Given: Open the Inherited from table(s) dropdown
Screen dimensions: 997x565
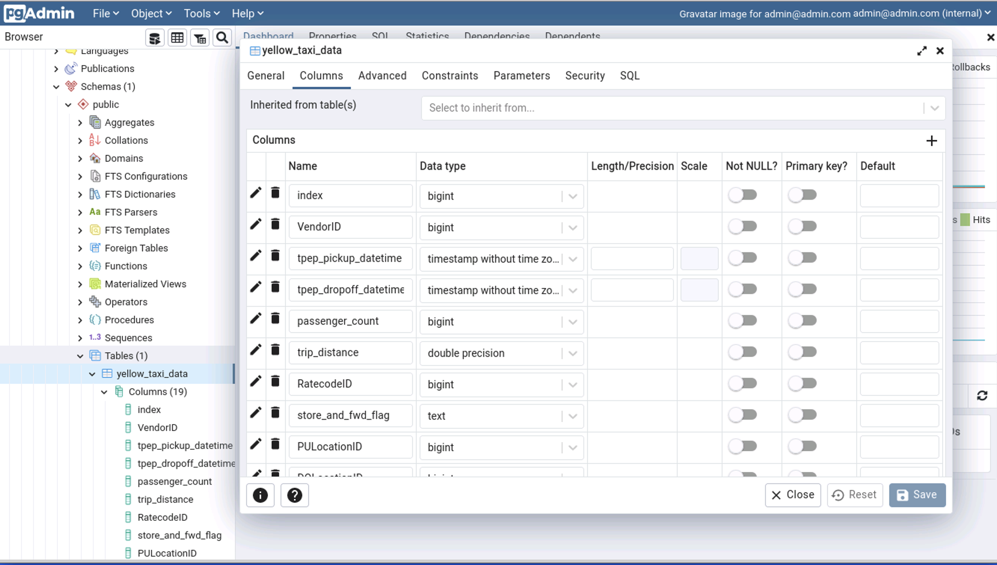Looking at the screenshot, I should pos(683,108).
